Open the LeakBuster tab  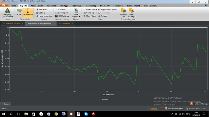pos(118,6)
